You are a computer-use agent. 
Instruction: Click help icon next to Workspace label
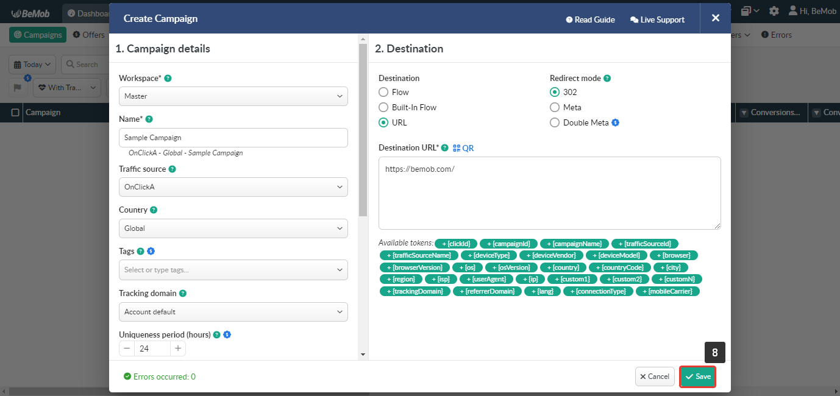click(168, 79)
